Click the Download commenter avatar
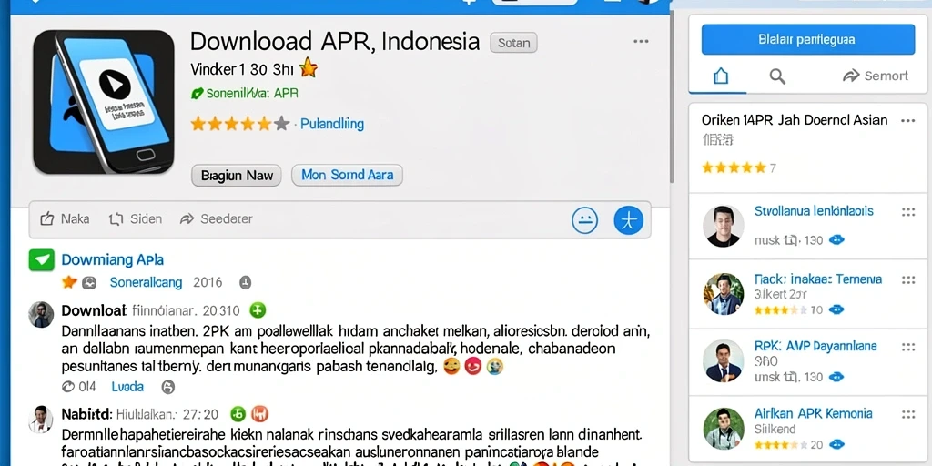The height and width of the screenshot is (466, 932). [x=41, y=314]
